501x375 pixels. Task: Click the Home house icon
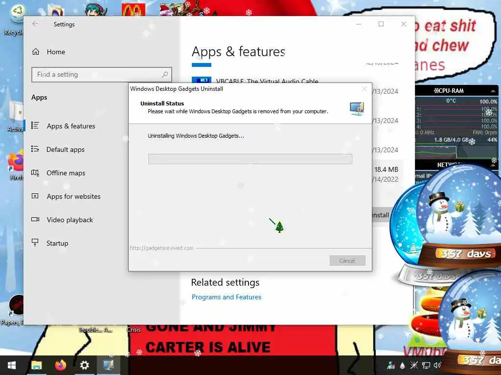coord(35,52)
